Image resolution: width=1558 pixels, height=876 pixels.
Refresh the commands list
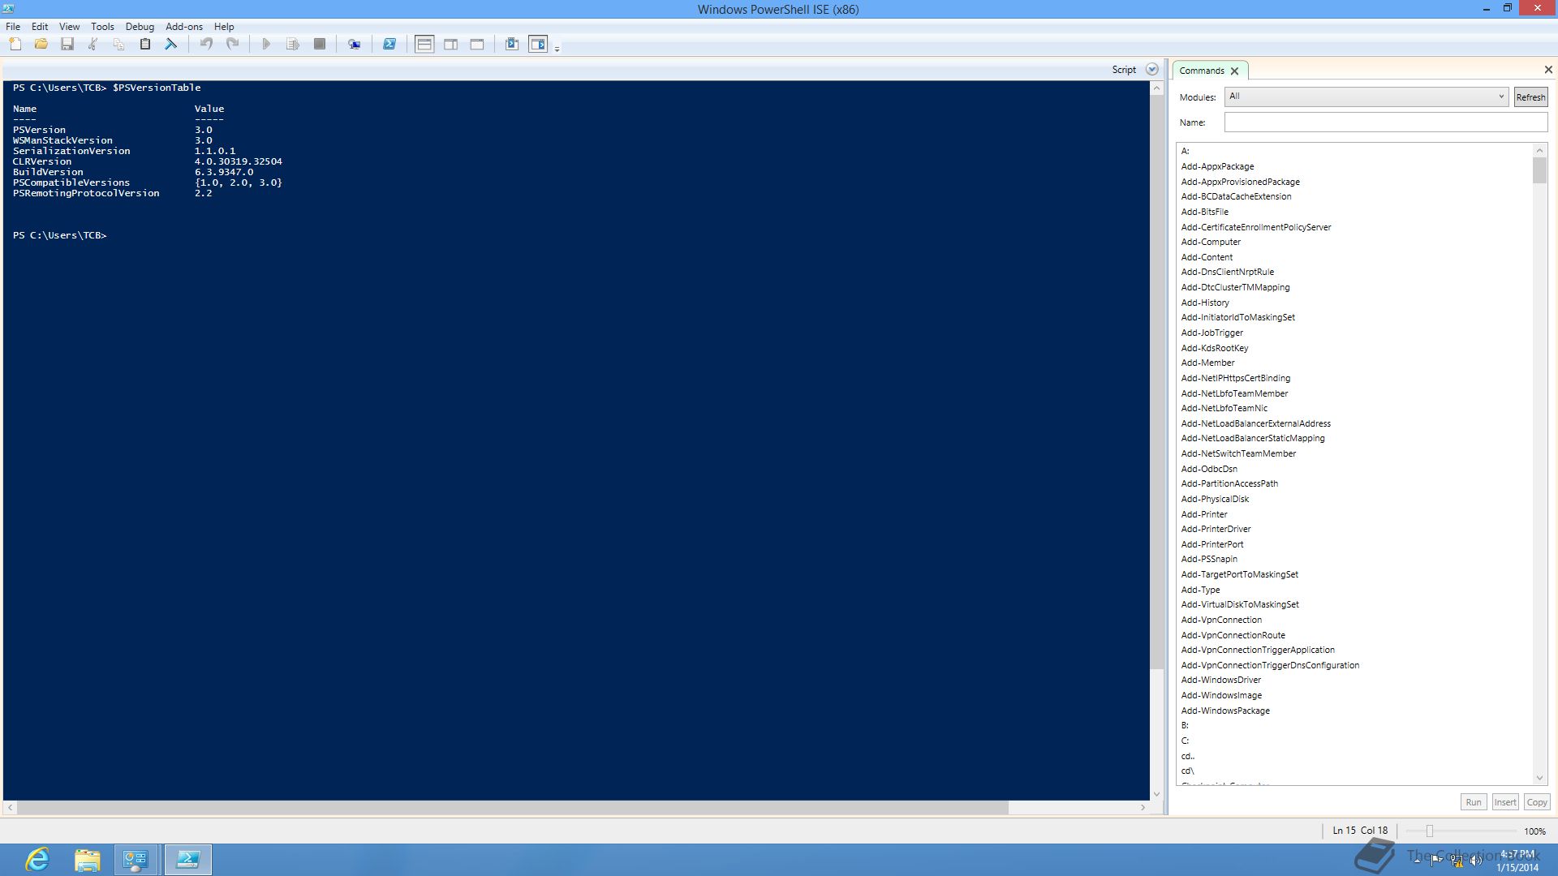pyautogui.click(x=1531, y=97)
